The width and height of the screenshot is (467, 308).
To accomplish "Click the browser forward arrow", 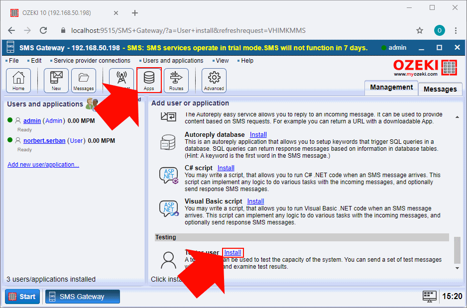I will click(27, 30).
